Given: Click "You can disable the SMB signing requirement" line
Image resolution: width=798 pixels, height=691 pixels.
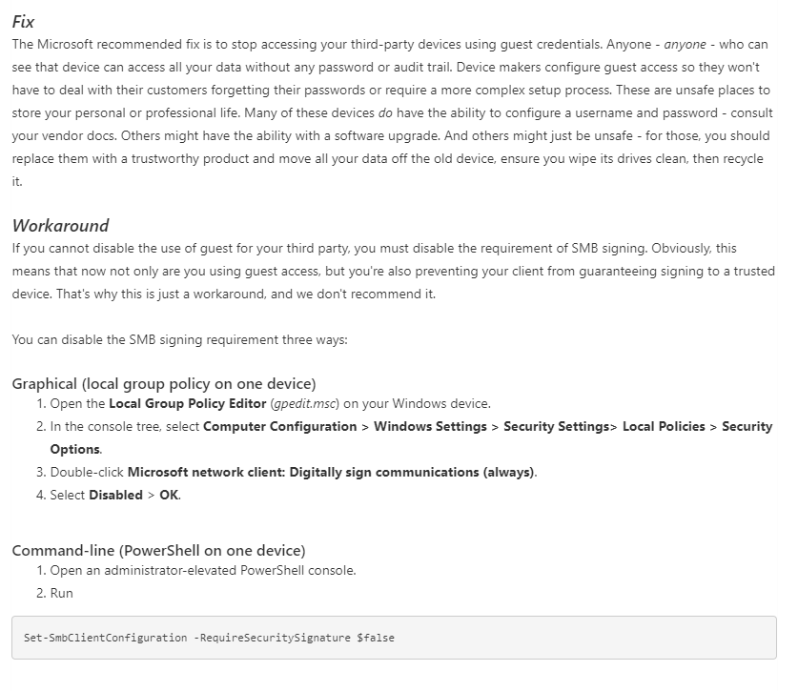Looking at the screenshot, I should coord(179,339).
